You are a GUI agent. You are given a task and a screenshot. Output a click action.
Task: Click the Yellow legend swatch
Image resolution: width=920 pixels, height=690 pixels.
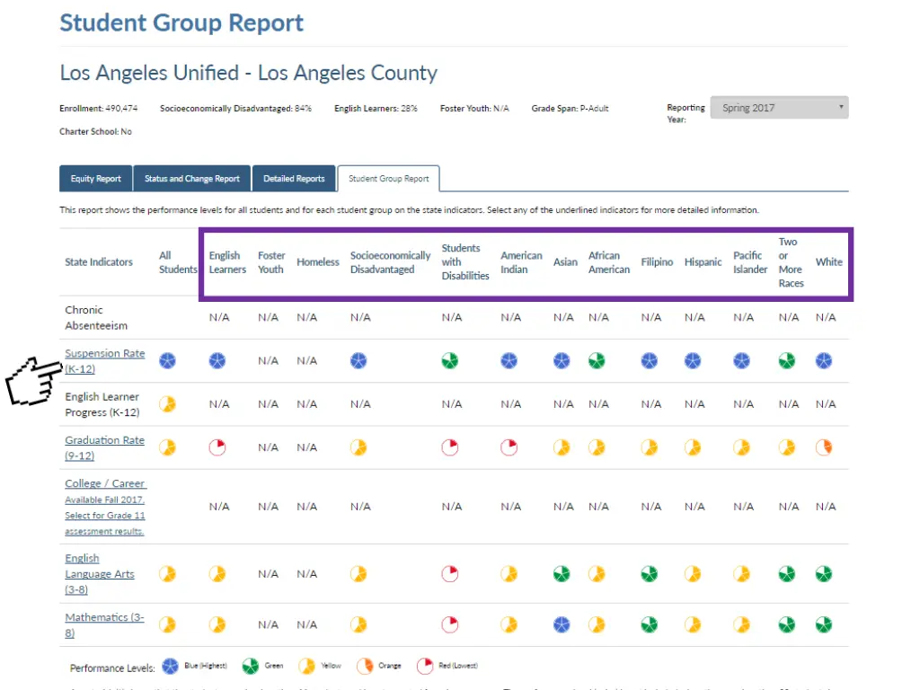coord(307,666)
